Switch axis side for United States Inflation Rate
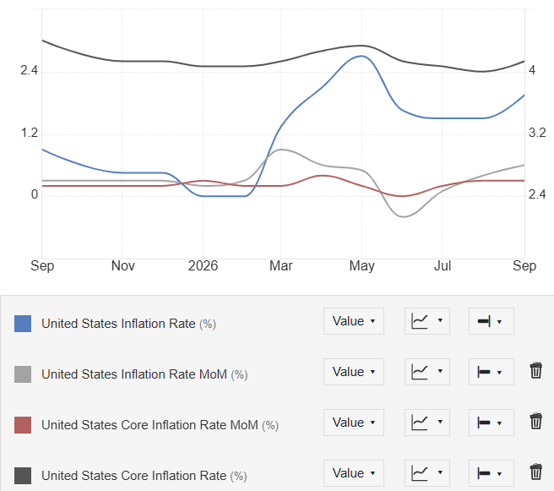This screenshot has width=554, height=491. tap(492, 321)
